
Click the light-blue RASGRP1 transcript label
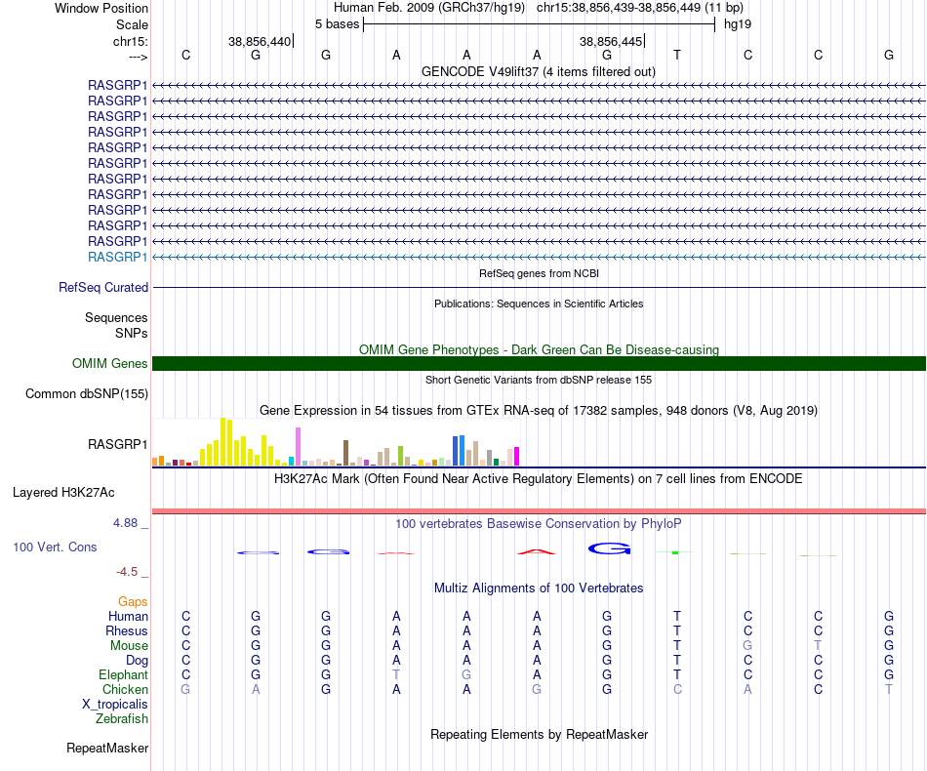pyautogui.click(x=117, y=258)
